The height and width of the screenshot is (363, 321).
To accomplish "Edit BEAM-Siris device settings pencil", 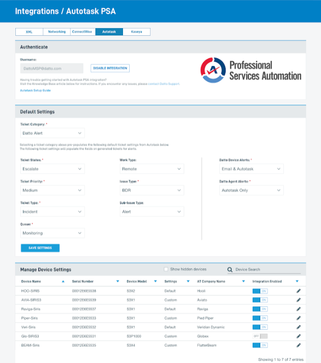I will 299,345.
